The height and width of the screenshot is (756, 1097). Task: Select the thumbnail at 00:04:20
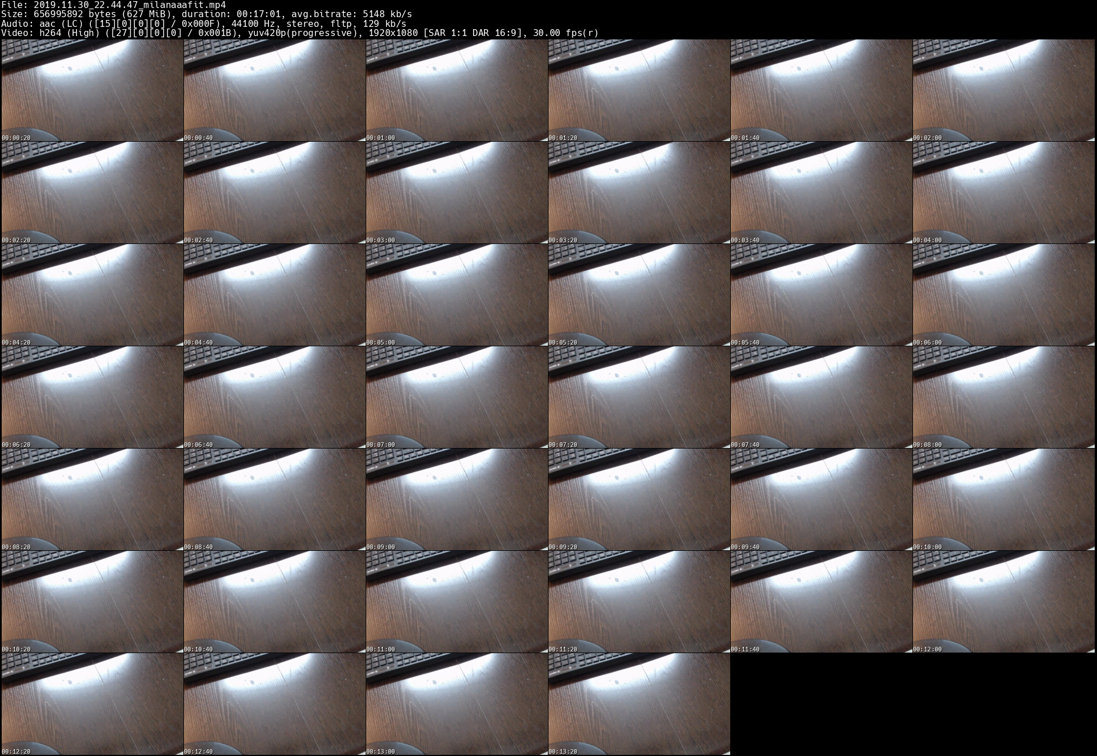tap(92, 295)
